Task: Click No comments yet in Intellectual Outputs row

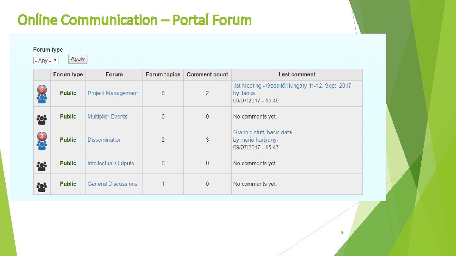Action: tap(255, 163)
